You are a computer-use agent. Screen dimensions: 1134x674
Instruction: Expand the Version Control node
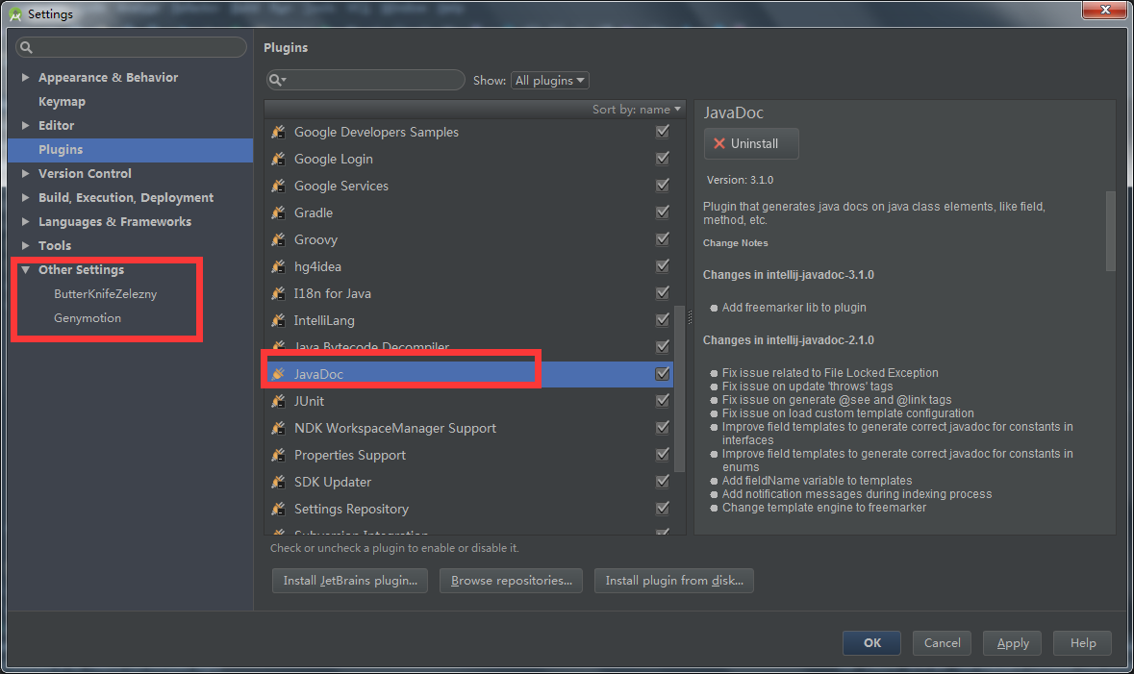pos(25,174)
